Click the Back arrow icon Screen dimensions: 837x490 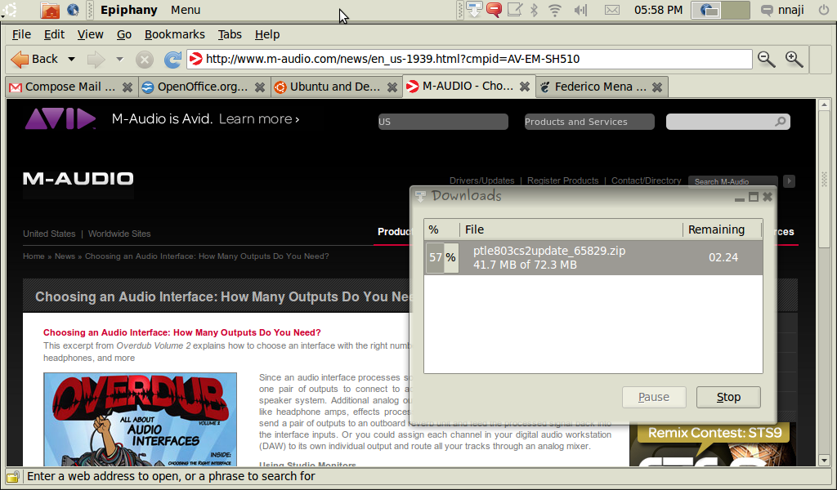point(20,59)
